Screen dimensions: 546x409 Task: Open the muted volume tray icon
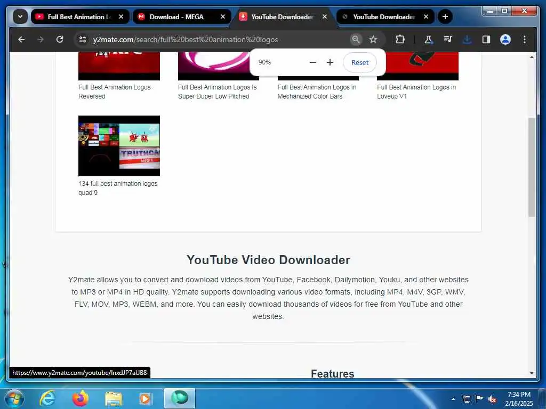[492, 399]
